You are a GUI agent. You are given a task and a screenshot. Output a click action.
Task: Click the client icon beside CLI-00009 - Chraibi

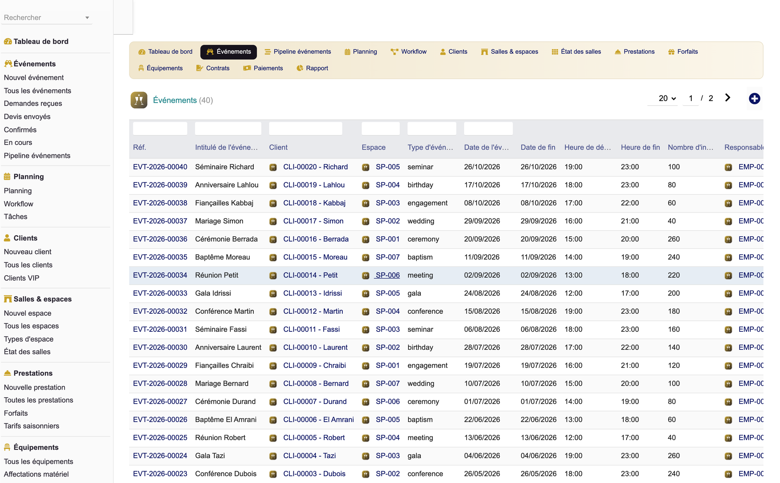point(273,366)
